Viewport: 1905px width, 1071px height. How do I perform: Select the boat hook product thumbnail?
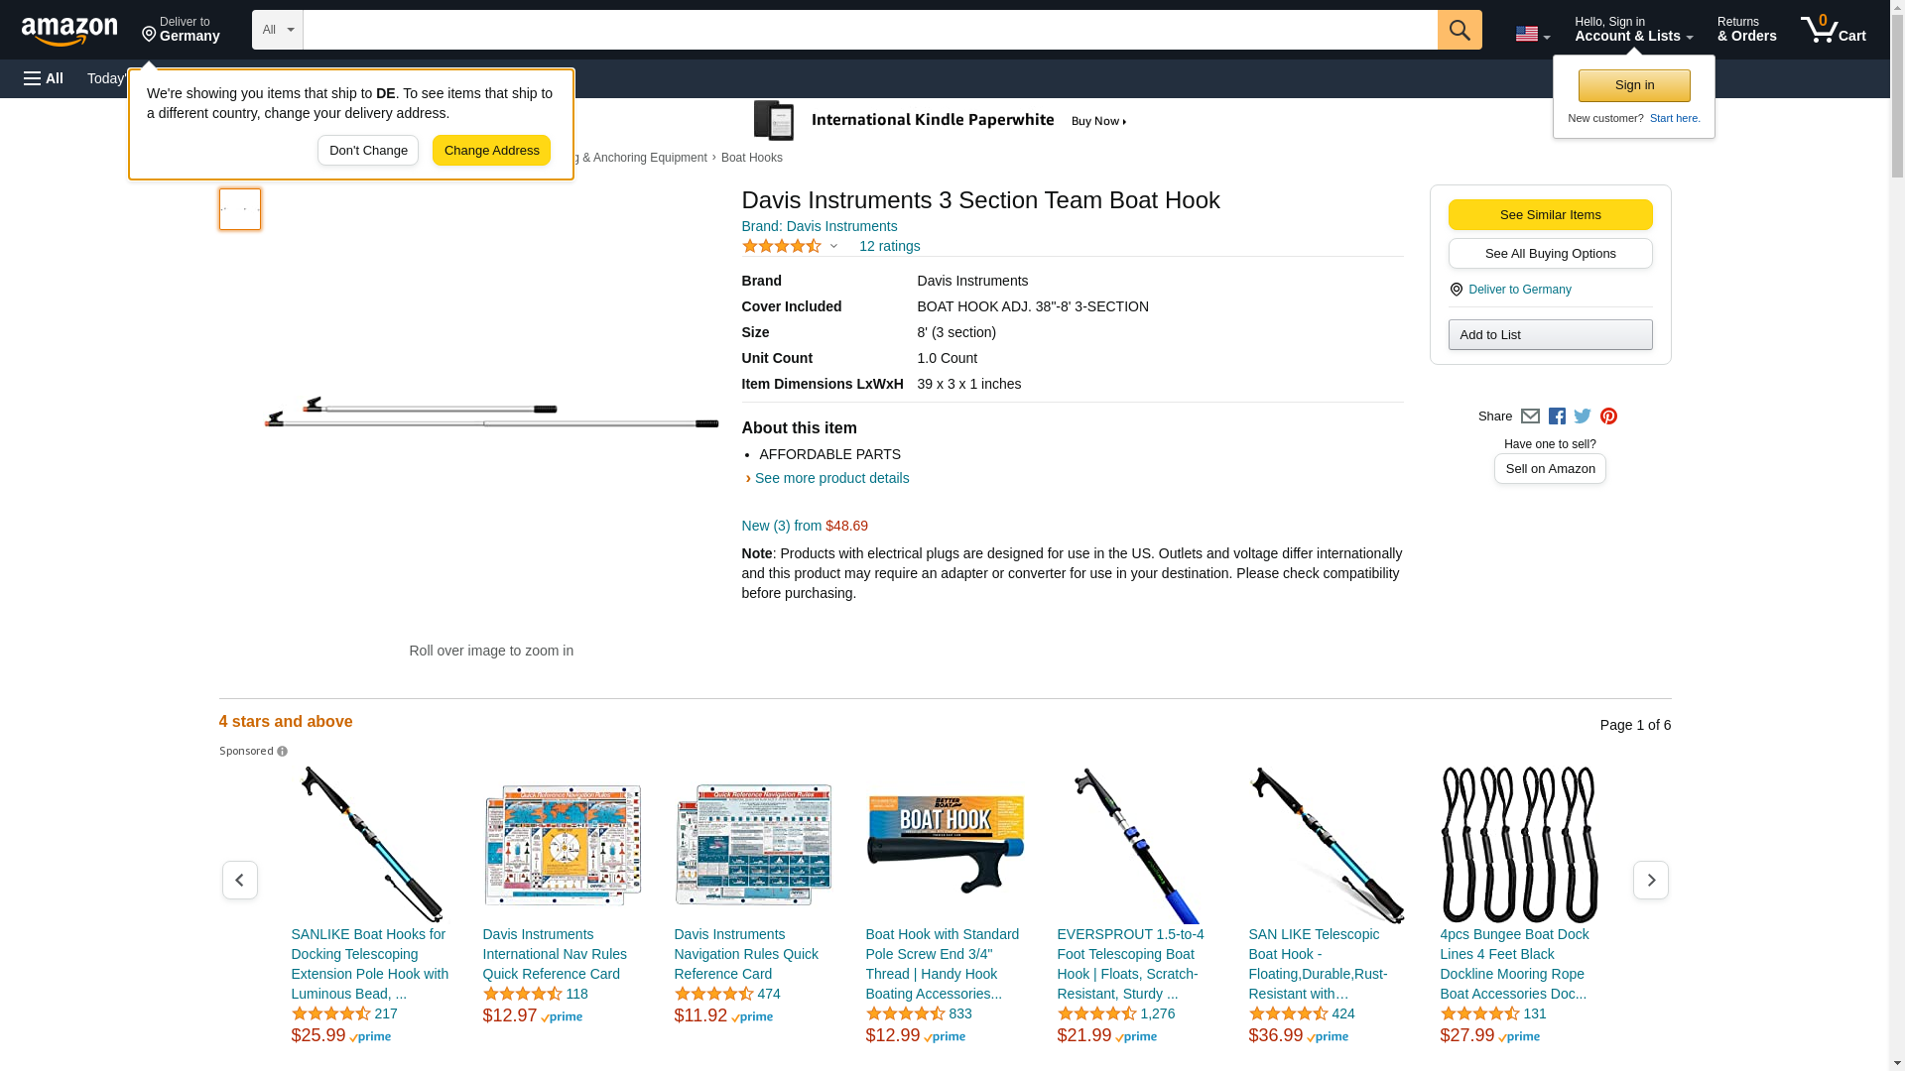[x=240, y=209]
